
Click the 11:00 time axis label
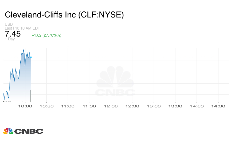(x=68, y=106)
